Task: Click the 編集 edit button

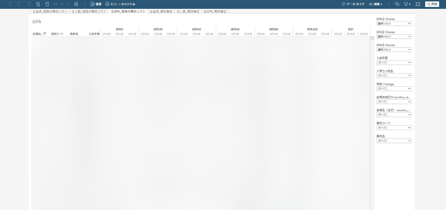Action: tap(96, 4)
